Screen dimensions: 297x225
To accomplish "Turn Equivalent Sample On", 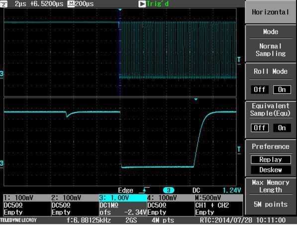I will tap(282, 128).
